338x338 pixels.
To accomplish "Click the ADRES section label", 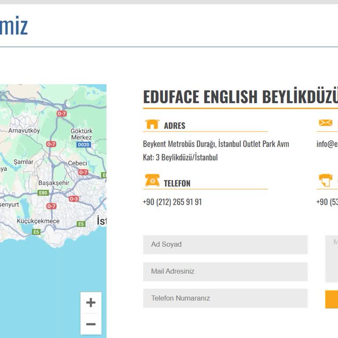I will pos(175,126).
